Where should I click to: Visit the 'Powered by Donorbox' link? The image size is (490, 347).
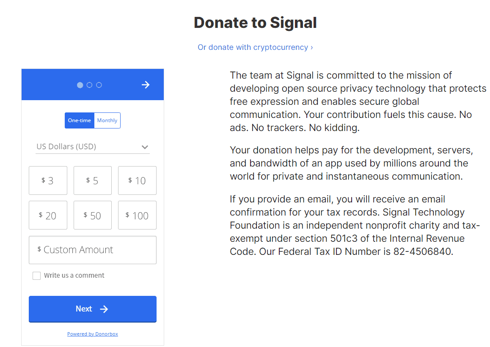93,333
